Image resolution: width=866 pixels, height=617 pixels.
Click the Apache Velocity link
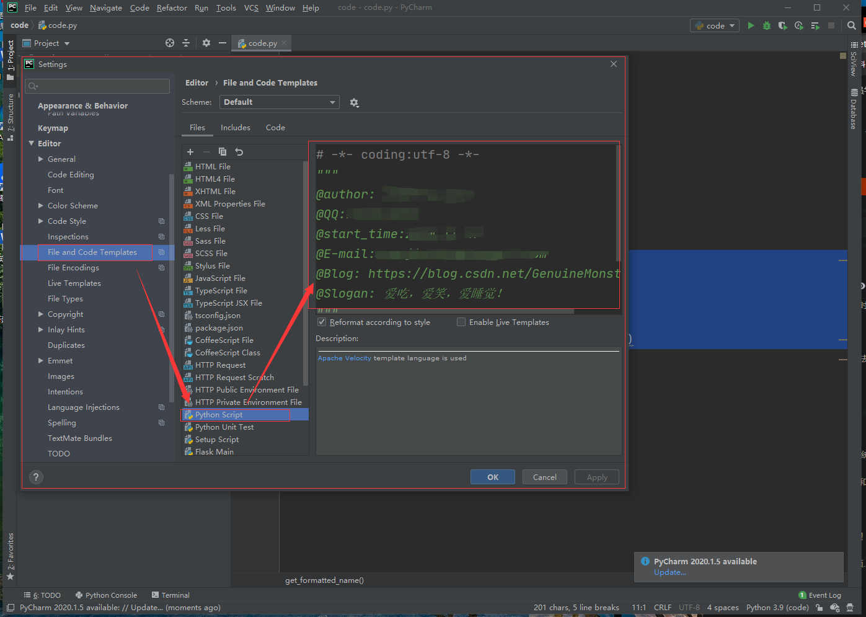tap(345, 358)
